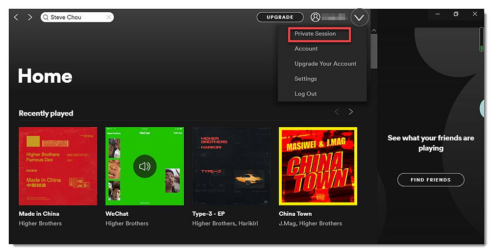The height and width of the screenshot is (250, 490).
Task: Click the Made in China title link
Action: point(39,214)
